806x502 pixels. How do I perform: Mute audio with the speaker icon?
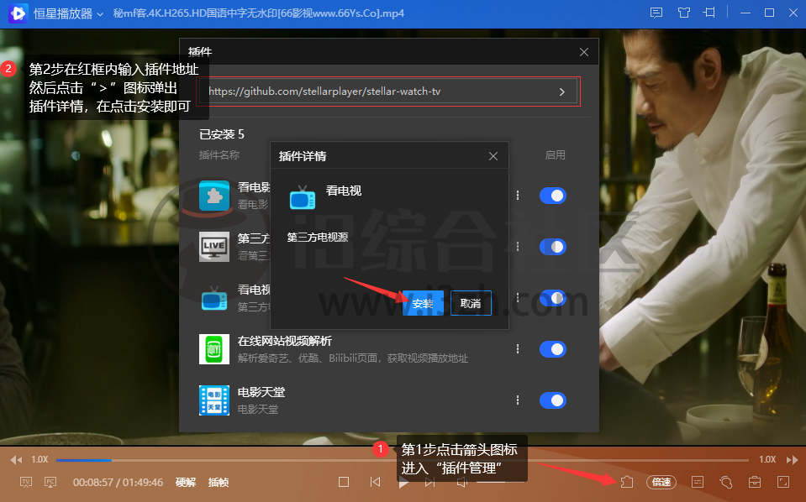click(x=462, y=482)
